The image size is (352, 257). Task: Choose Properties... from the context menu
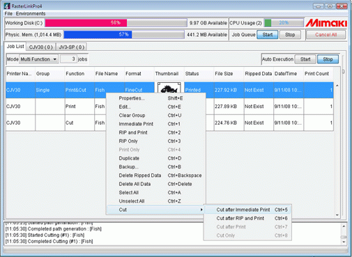point(155,98)
